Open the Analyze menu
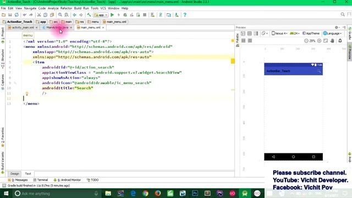352x198 pixels. pos(53,8)
